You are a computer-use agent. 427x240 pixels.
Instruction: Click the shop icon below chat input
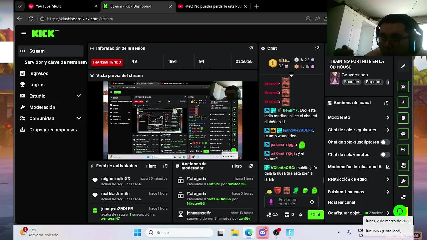(287, 215)
